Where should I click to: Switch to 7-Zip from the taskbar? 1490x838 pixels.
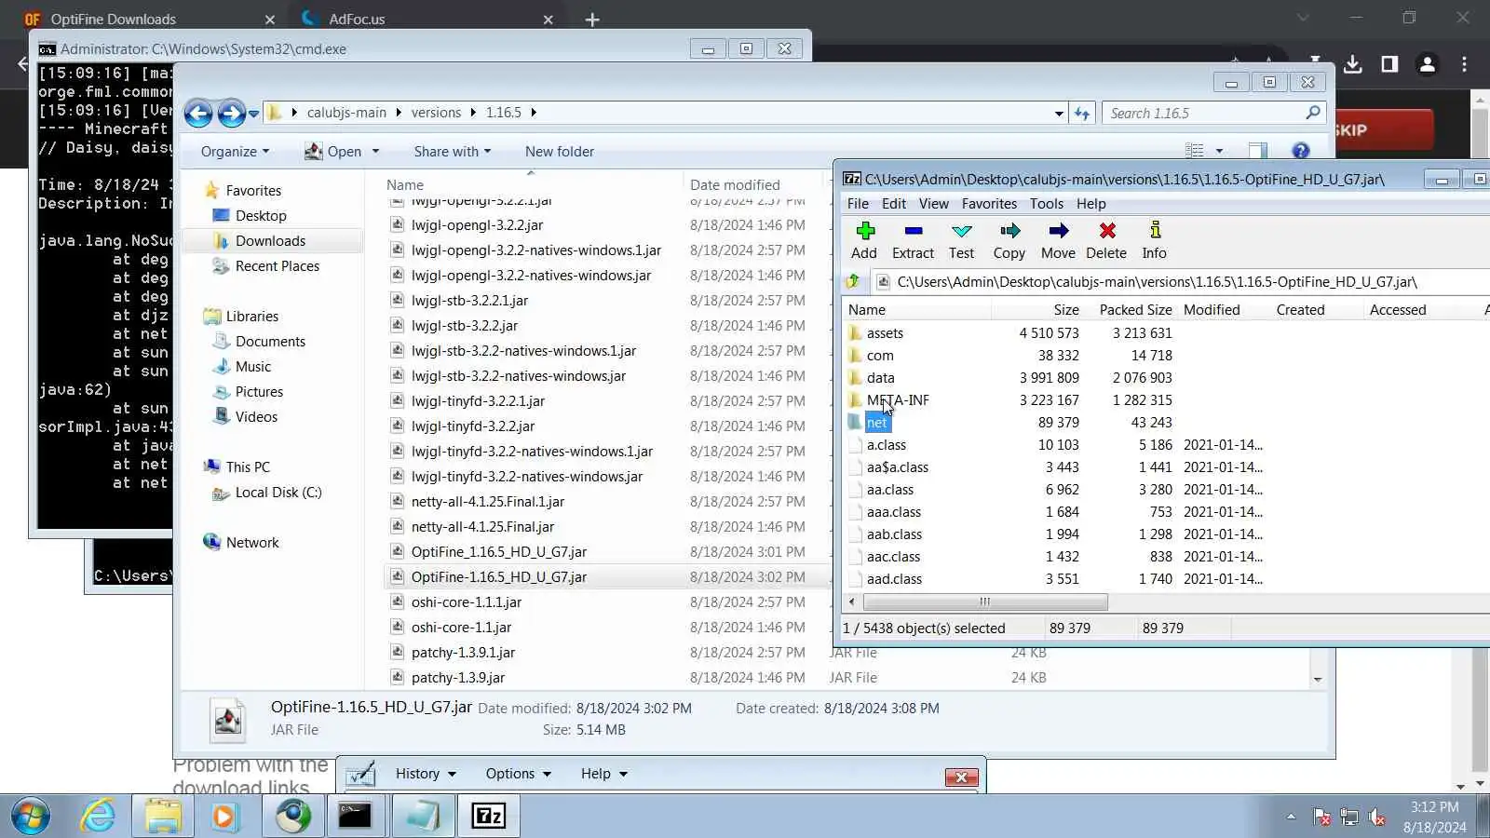[489, 817]
